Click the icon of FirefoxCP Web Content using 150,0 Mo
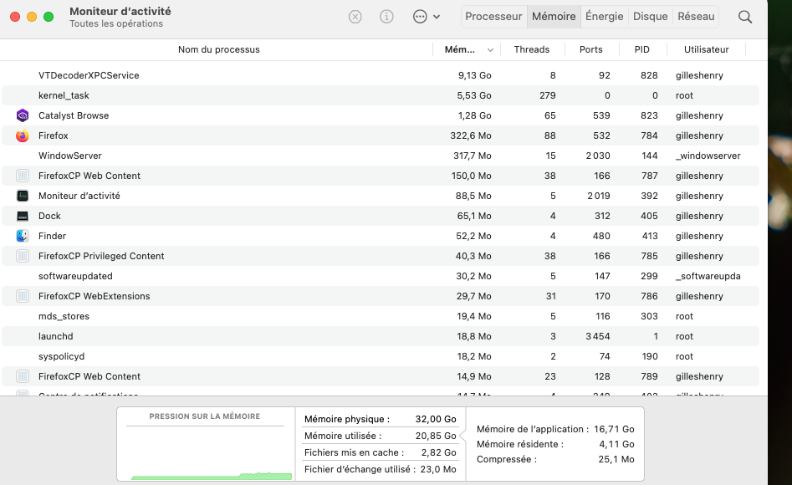This screenshot has width=792, height=485. click(23, 176)
